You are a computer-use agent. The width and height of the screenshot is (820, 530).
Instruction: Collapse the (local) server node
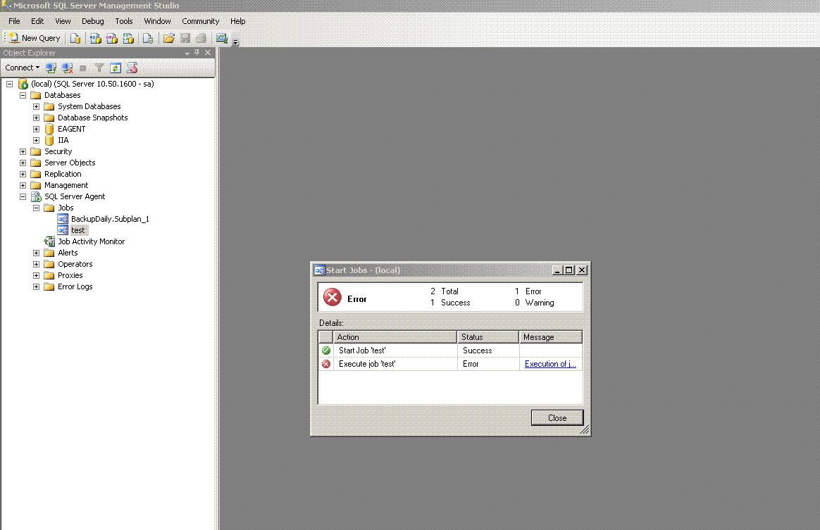[9, 84]
